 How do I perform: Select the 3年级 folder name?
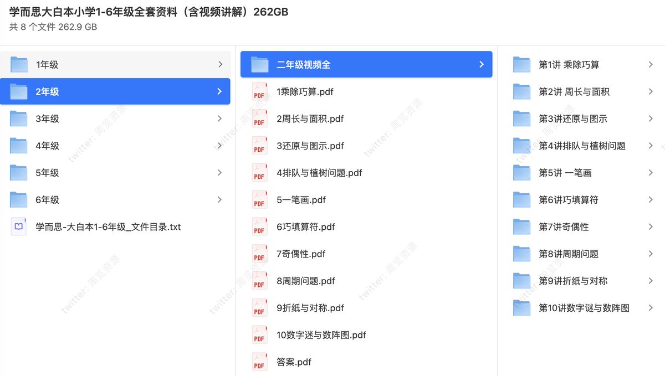47,119
